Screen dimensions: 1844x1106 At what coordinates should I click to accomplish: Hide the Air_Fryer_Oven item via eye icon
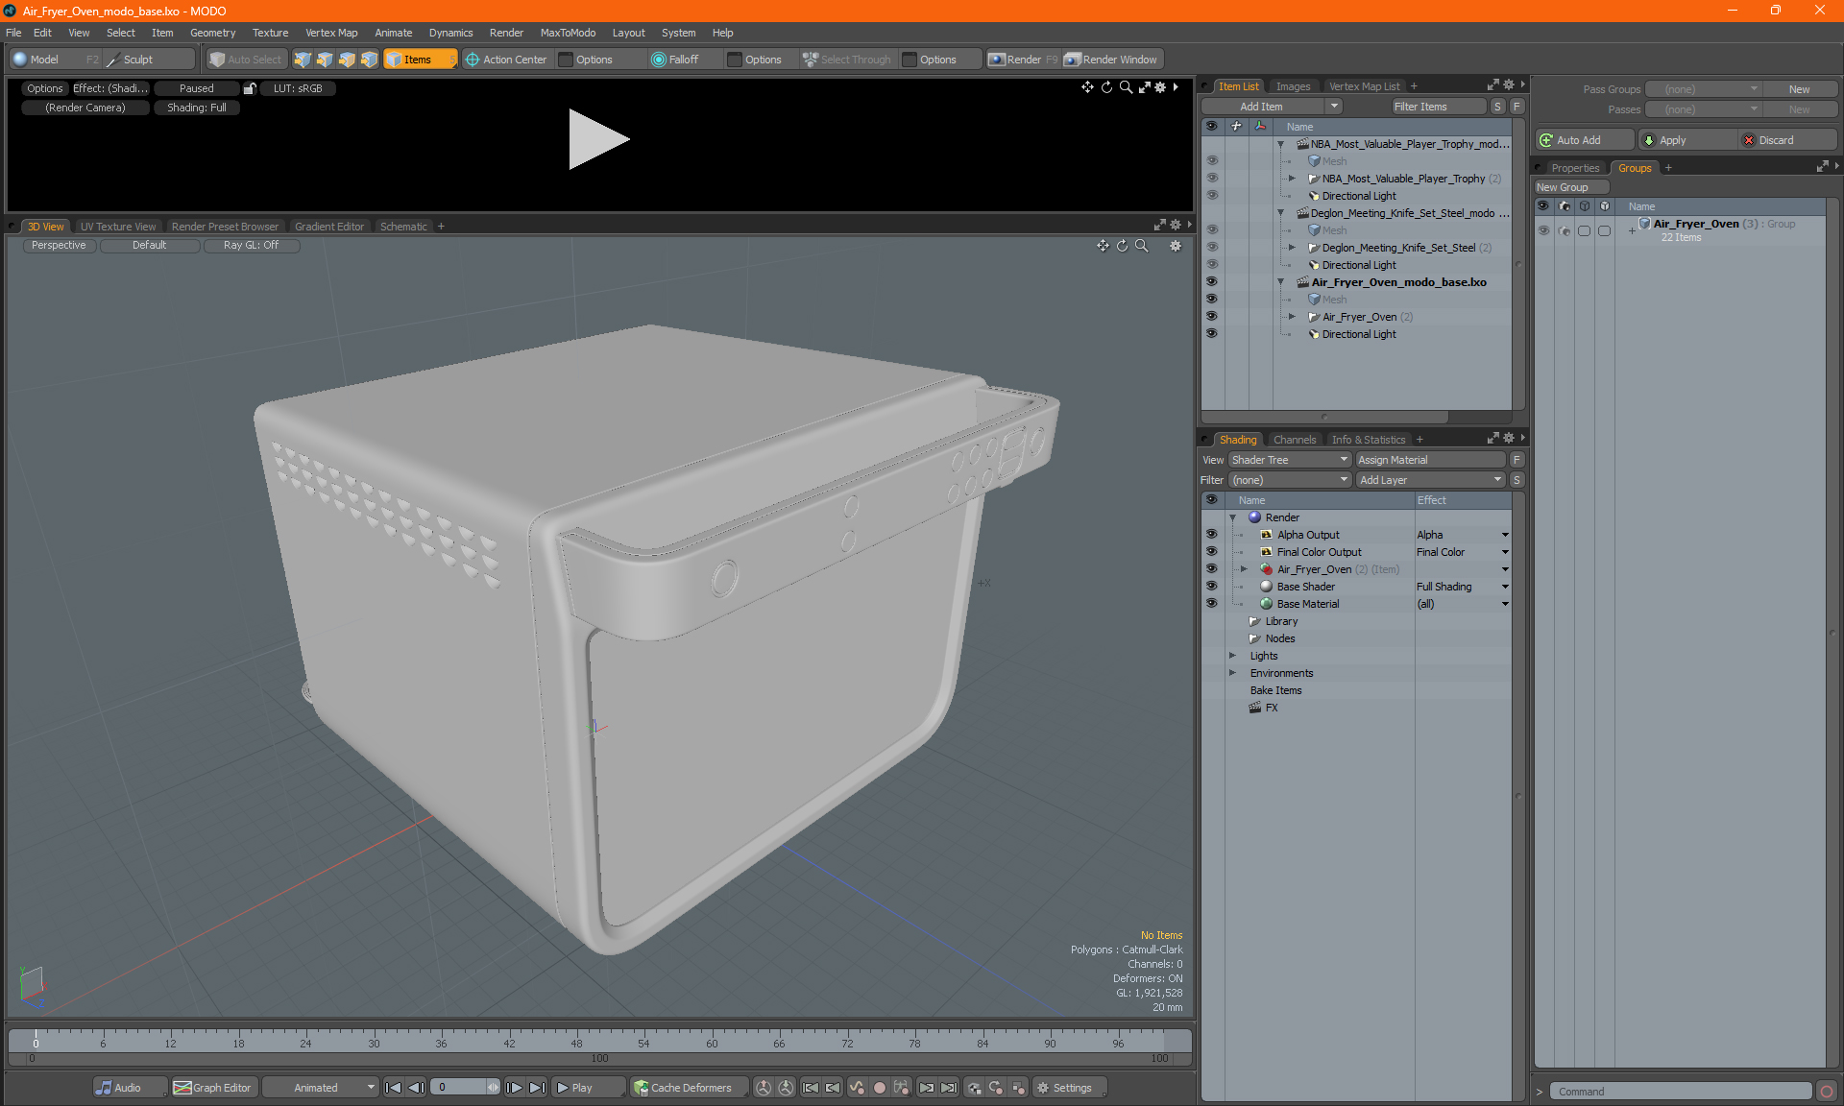tap(1211, 317)
